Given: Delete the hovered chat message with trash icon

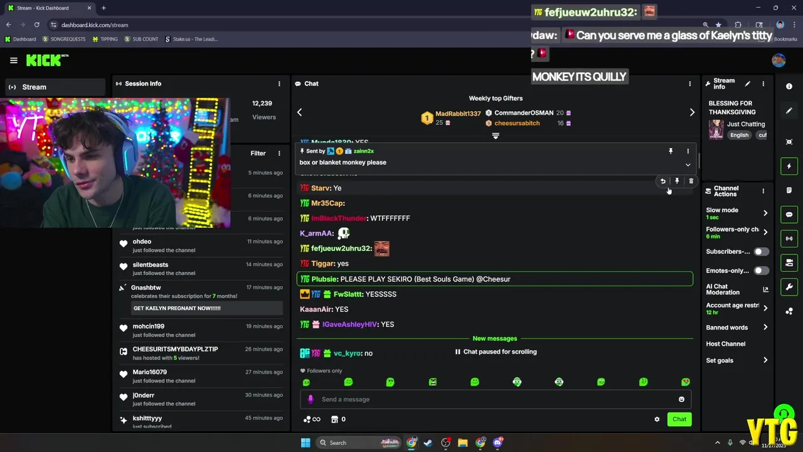Looking at the screenshot, I should point(691,181).
